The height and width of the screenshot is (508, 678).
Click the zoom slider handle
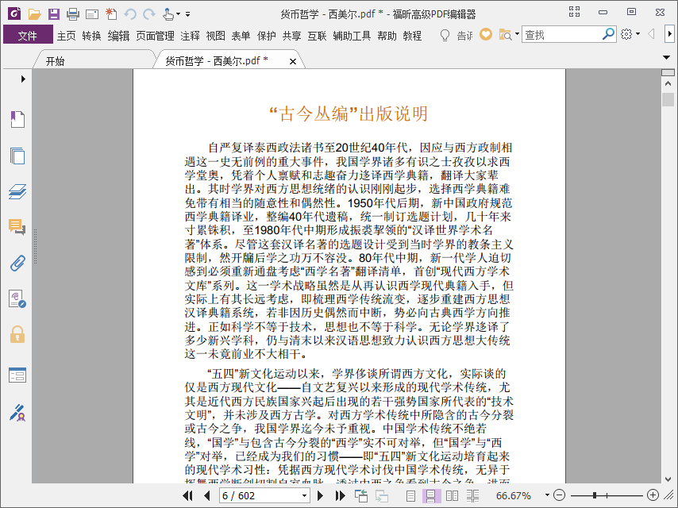[x=595, y=495]
